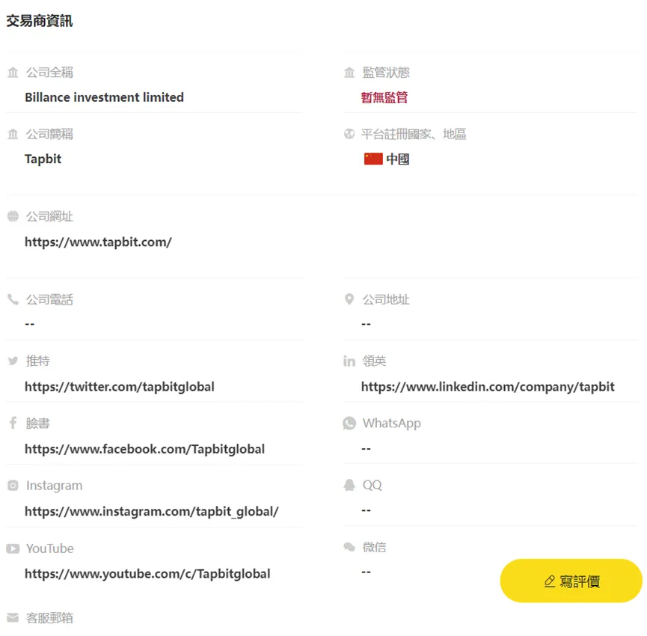This screenshot has width=647, height=636.
Task: Click the QQ bell-shaped icon
Action: 349,486
